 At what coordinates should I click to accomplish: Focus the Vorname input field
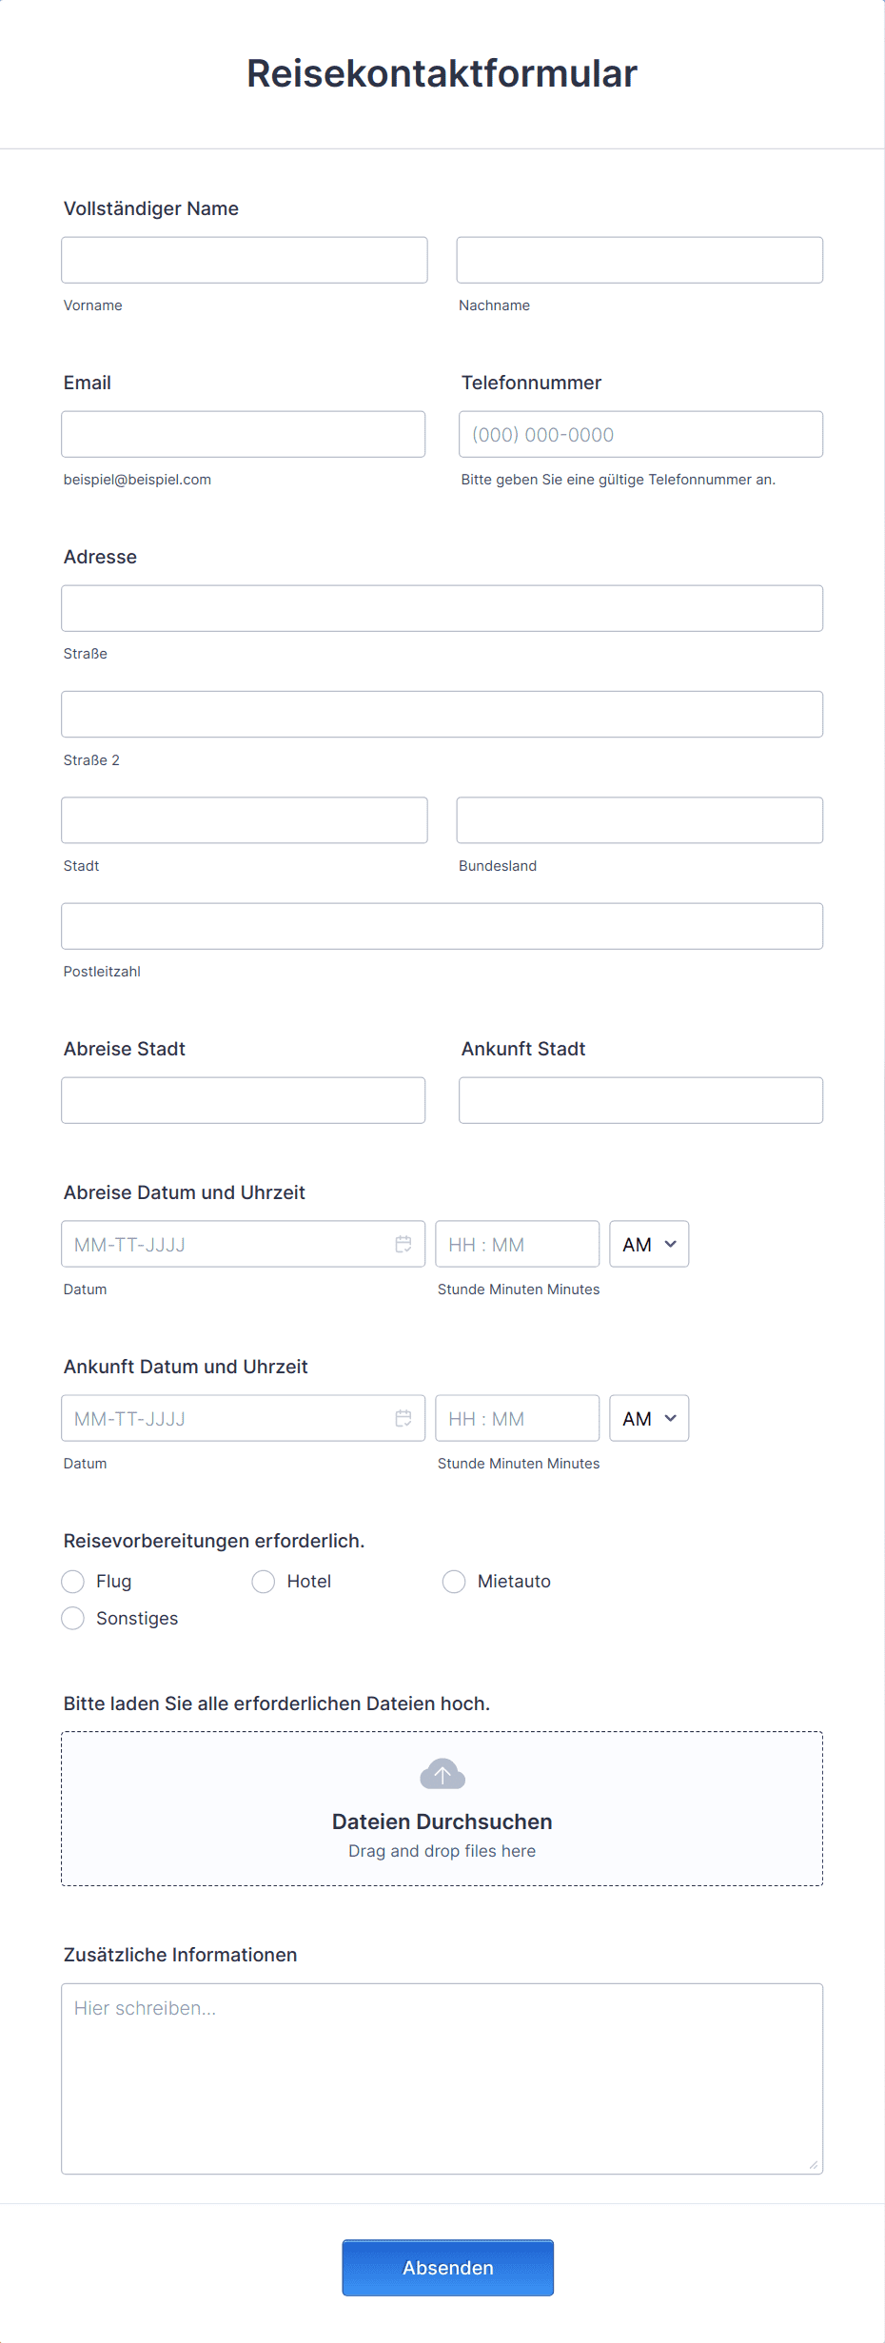[244, 259]
